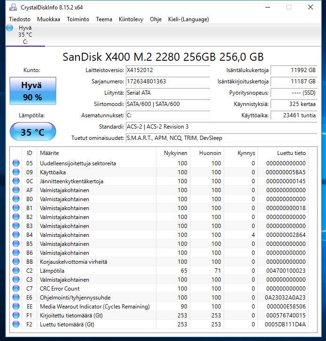326x341 pixels.
Task: Click status orb of row C3
Action: pyautogui.click(x=16, y=279)
